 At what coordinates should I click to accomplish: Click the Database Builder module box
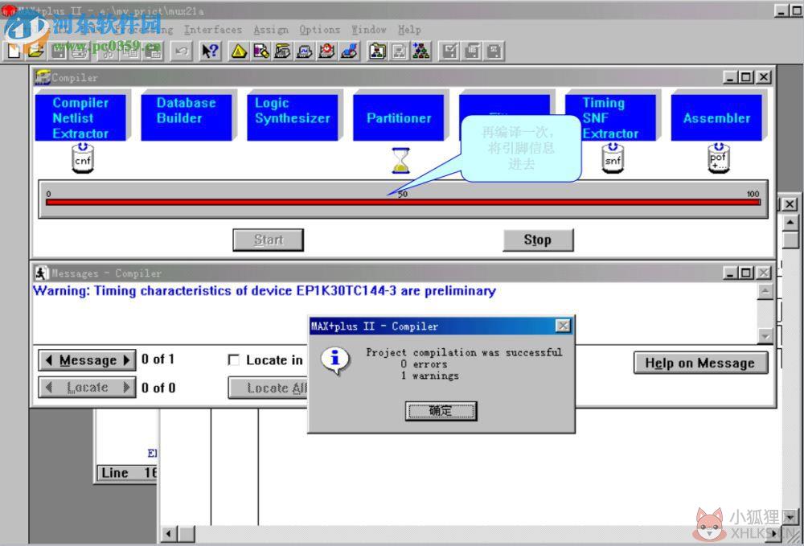pos(187,117)
